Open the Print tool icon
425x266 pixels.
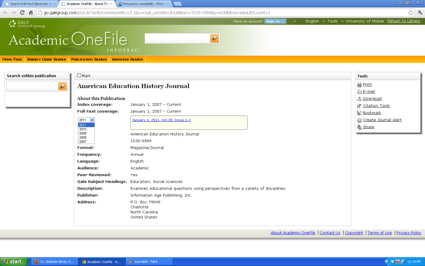click(360, 84)
